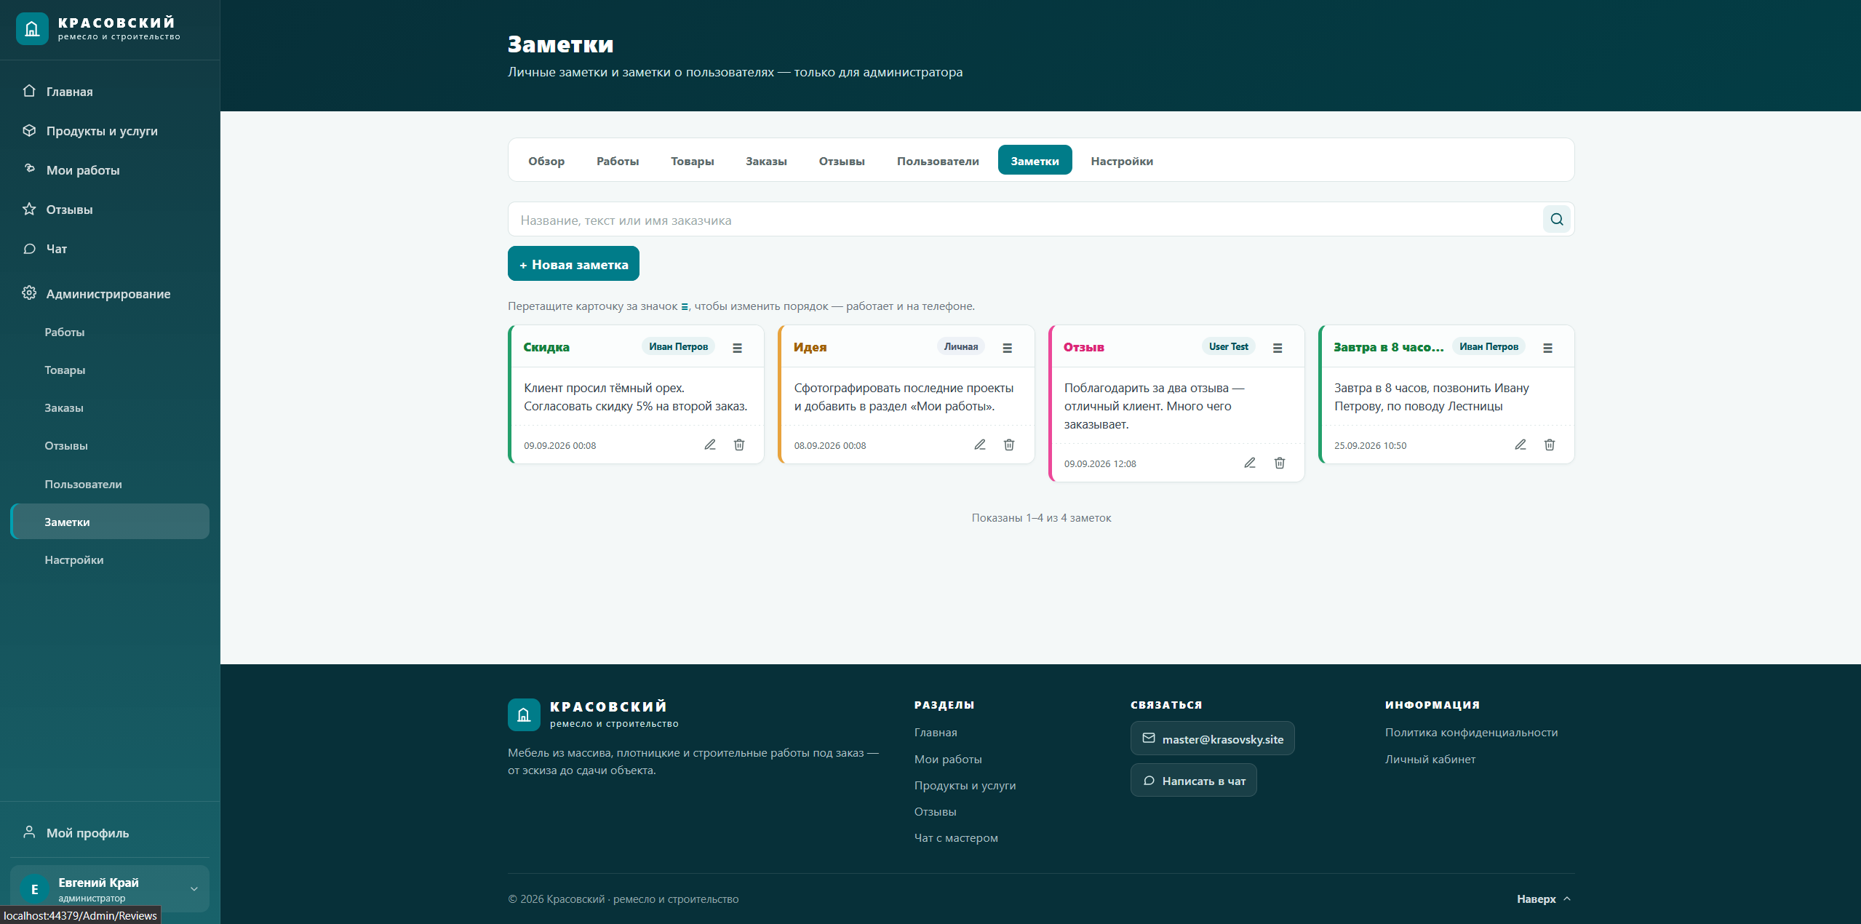Image resolution: width=1861 pixels, height=924 pixels.
Task: Delete the Скидка note with trash icon
Action: (739, 445)
